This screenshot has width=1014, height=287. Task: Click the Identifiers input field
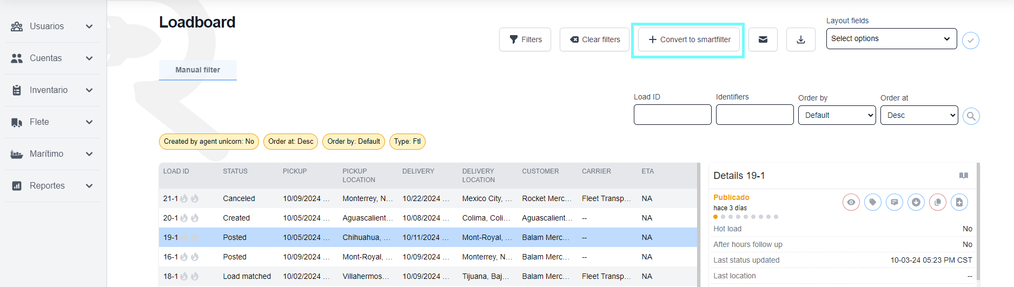click(754, 115)
